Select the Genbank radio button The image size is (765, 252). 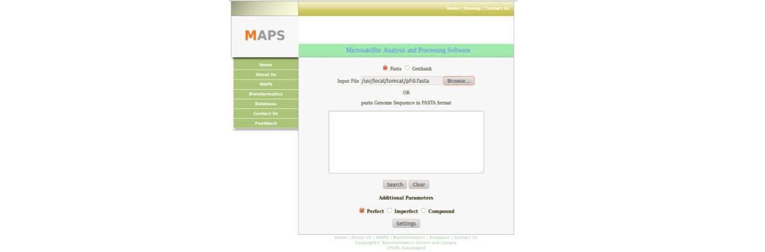[408, 68]
